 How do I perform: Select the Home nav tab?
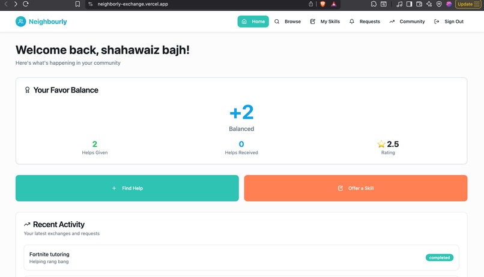pos(253,22)
